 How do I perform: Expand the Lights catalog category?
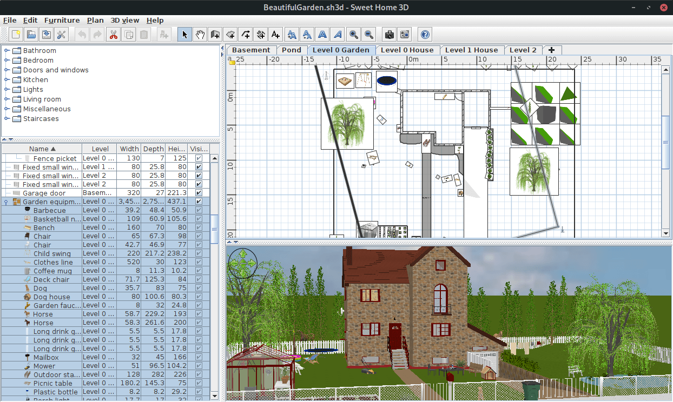coord(7,89)
